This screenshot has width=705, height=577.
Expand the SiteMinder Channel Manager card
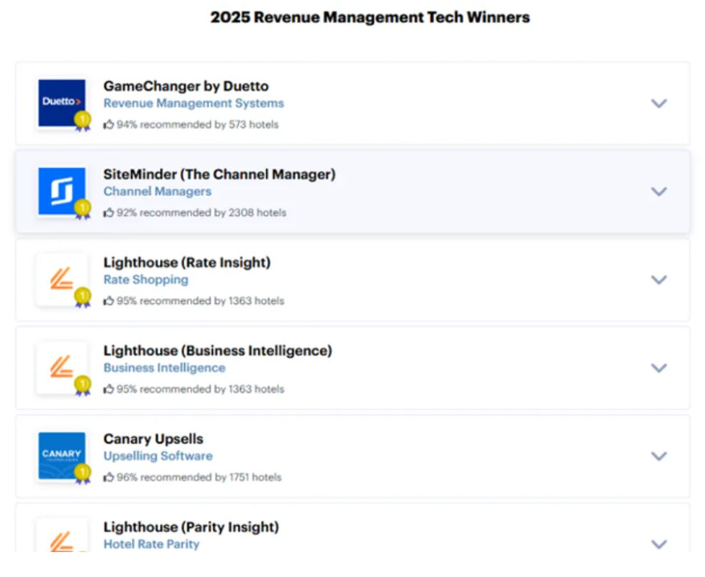pyautogui.click(x=658, y=191)
